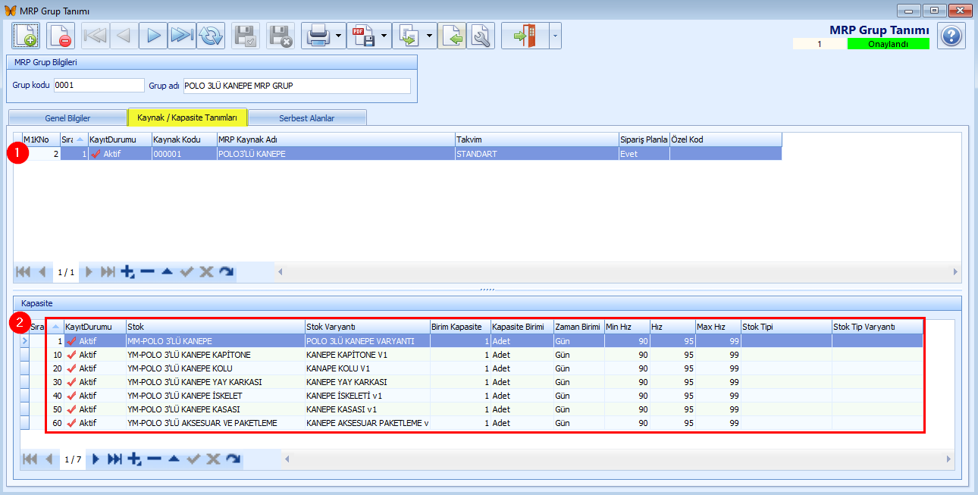
Task: Switch to Genel Bilgiler tab
Action: (67, 118)
